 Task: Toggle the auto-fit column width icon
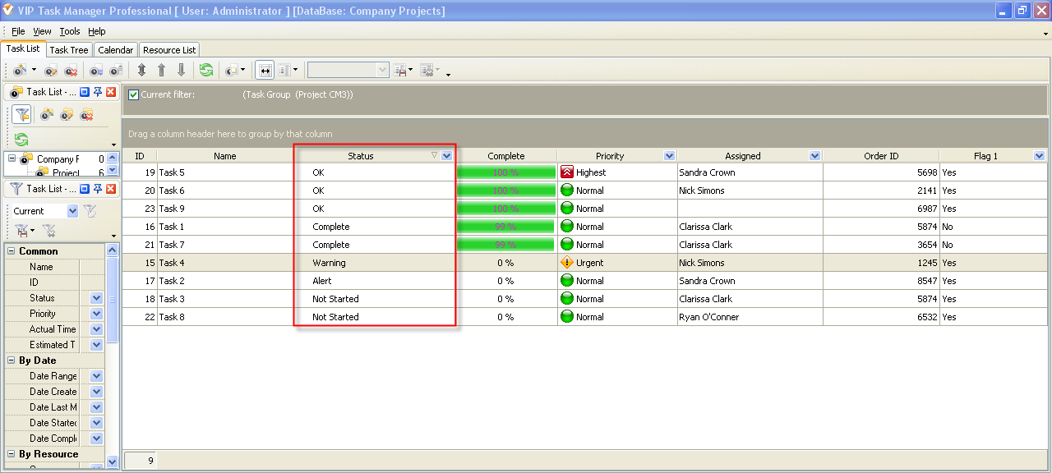(x=265, y=71)
